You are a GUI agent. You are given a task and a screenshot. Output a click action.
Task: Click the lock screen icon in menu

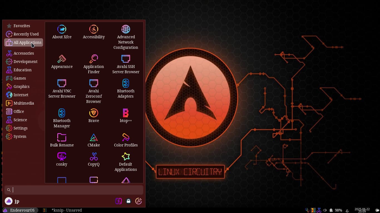point(128,201)
